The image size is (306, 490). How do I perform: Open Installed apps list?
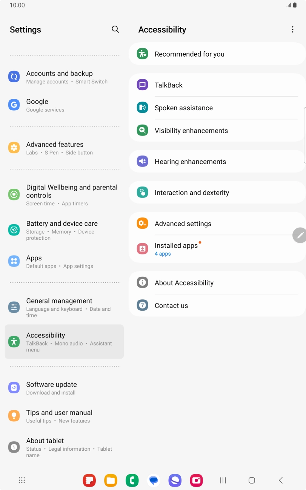point(217,249)
